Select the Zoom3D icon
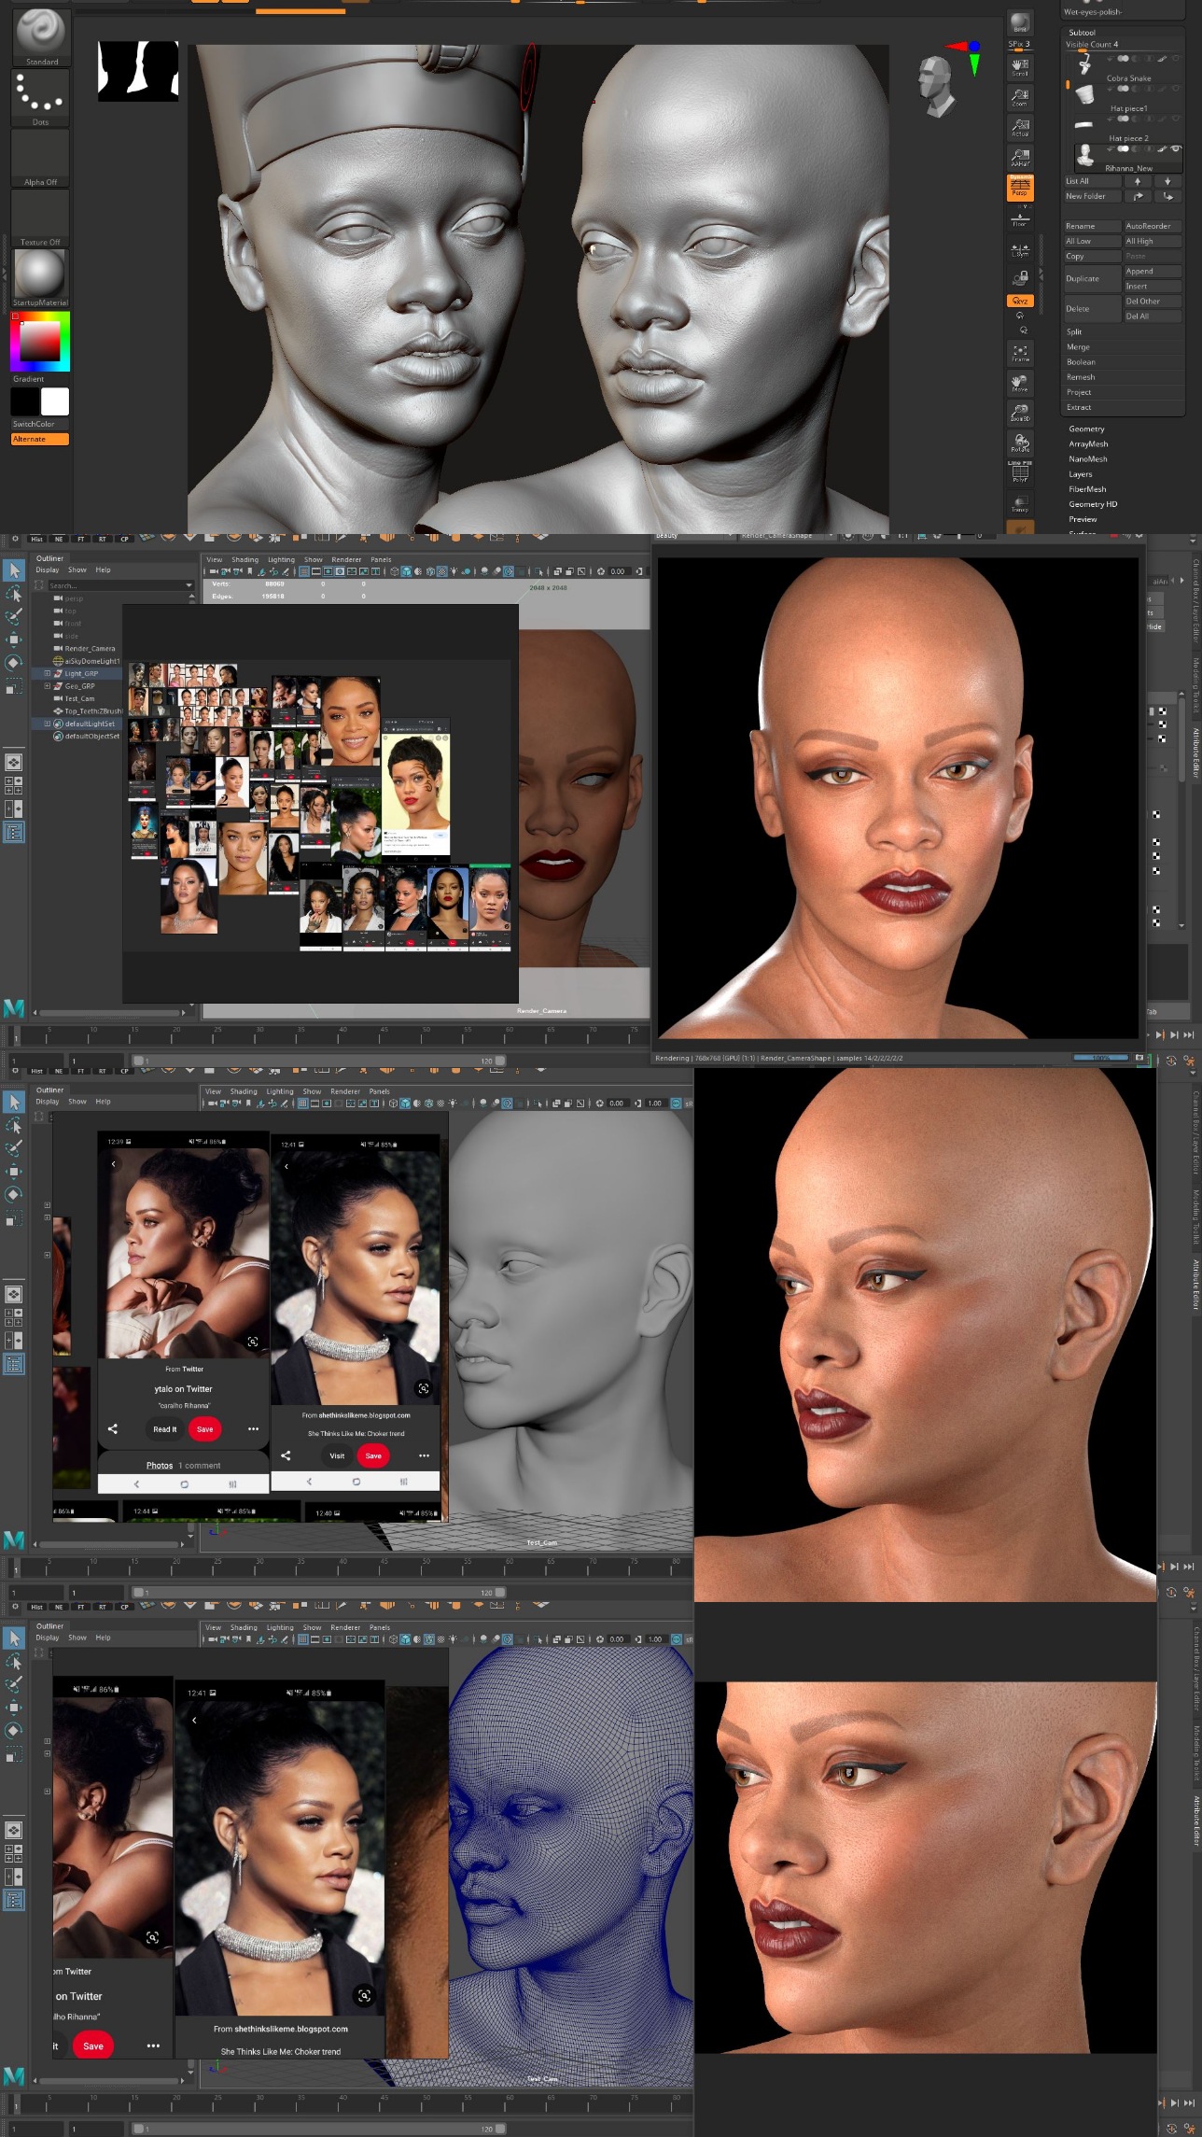Viewport: 1202px width, 2137px height. (1020, 413)
